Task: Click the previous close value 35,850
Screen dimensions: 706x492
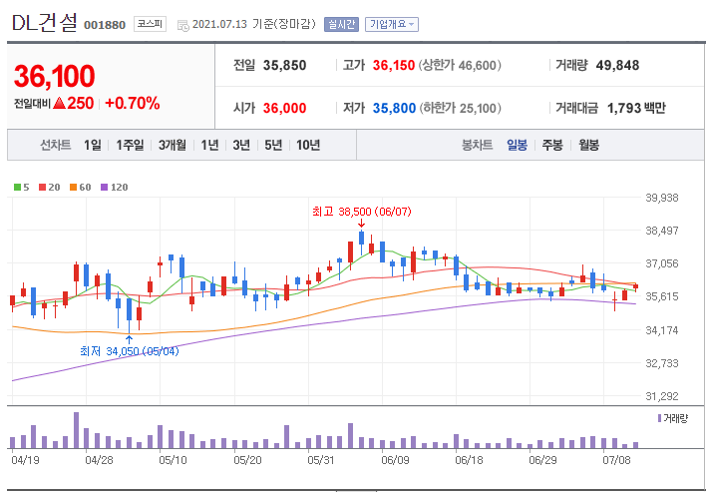Action: 284,65
